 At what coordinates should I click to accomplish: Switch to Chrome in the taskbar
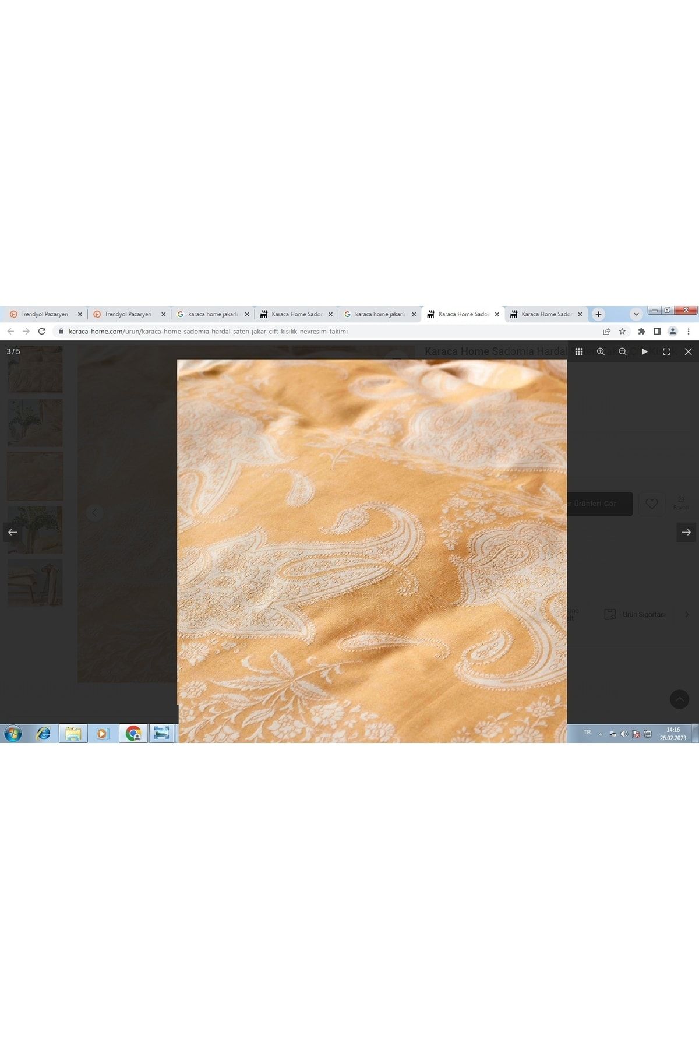(133, 733)
